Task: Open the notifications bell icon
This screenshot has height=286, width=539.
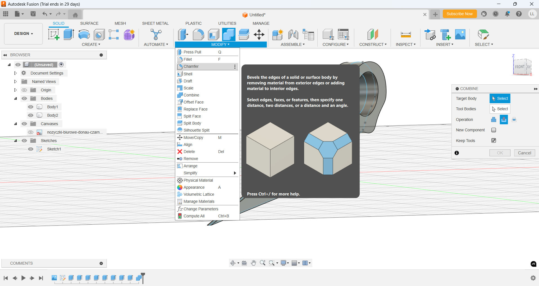Action: point(507,14)
